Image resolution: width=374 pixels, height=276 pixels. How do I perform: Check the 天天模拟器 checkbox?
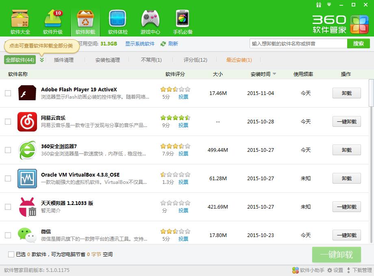tap(8, 207)
